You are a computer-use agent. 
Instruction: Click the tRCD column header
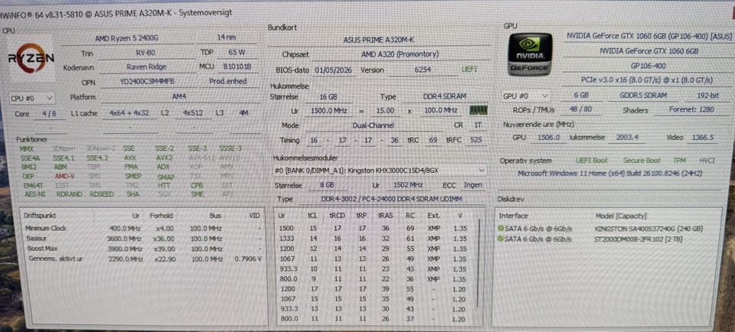click(335, 216)
